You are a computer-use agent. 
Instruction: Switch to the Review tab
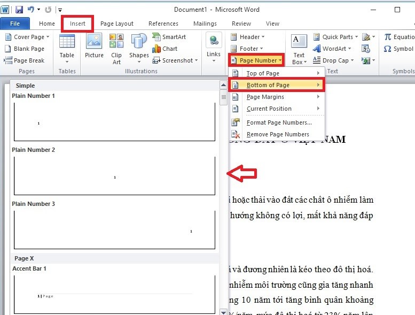coord(241,24)
